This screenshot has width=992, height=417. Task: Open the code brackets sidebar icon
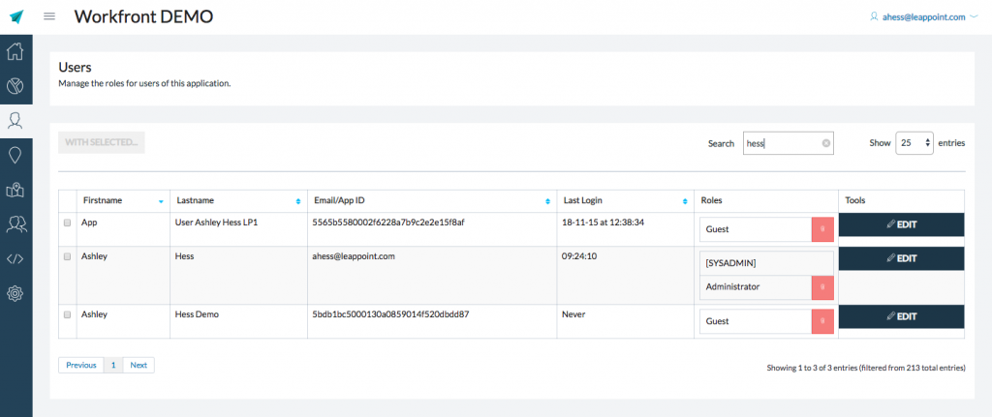(15, 258)
